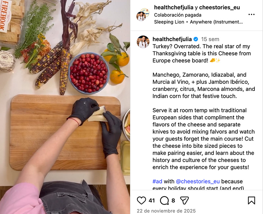Open cheestories_eu profile from the header

tap(220, 7)
